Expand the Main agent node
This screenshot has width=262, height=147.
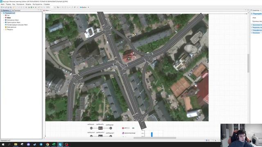click(4, 18)
